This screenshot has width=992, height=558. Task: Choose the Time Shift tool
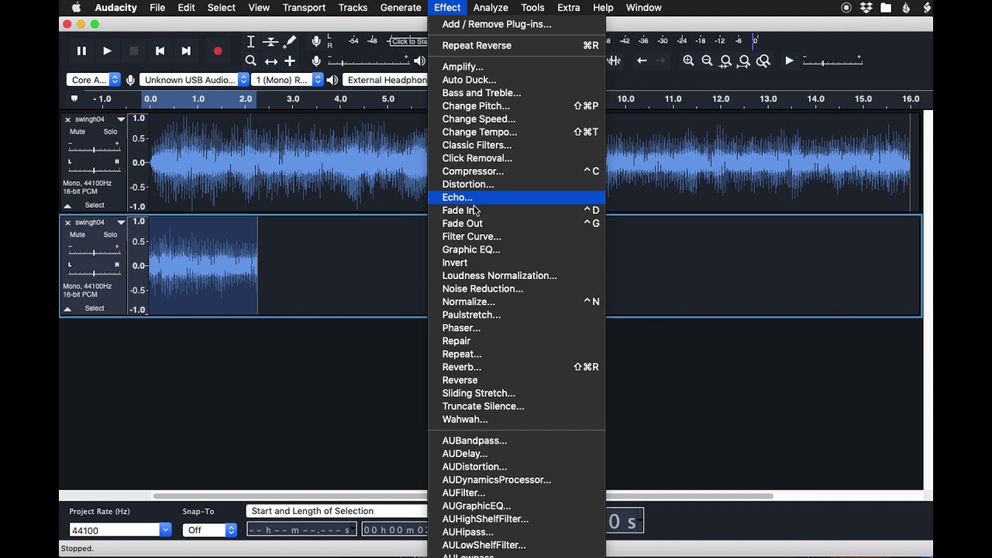(270, 61)
